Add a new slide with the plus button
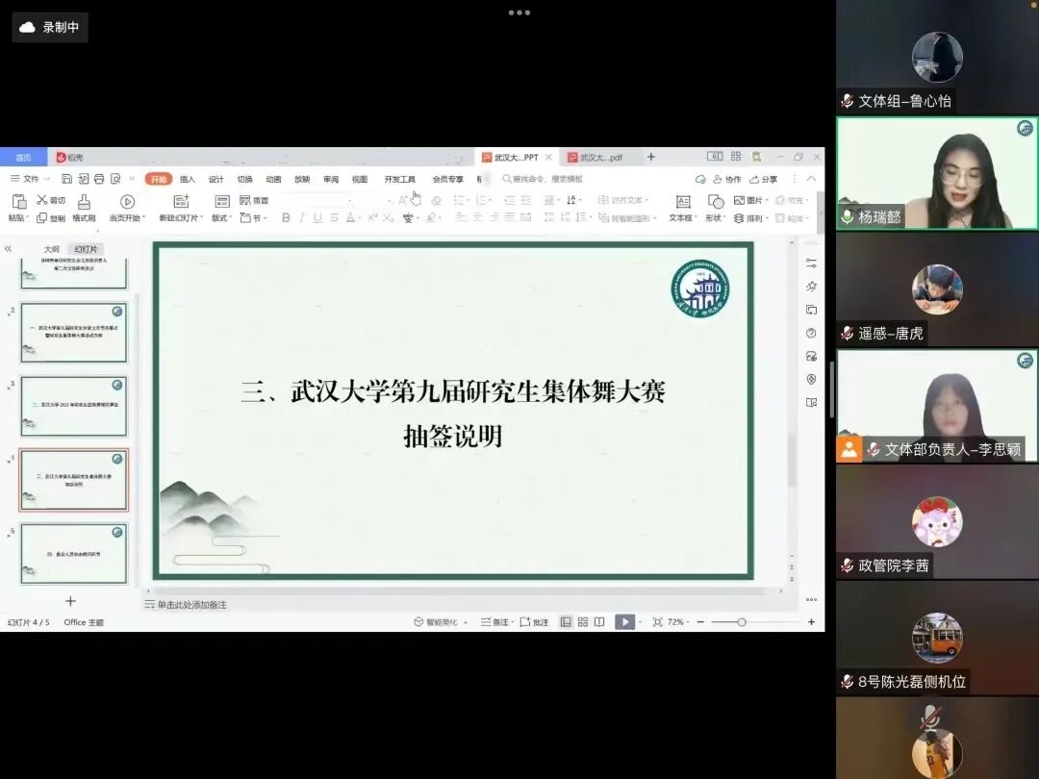This screenshot has width=1039, height=779. coord(70,601)
